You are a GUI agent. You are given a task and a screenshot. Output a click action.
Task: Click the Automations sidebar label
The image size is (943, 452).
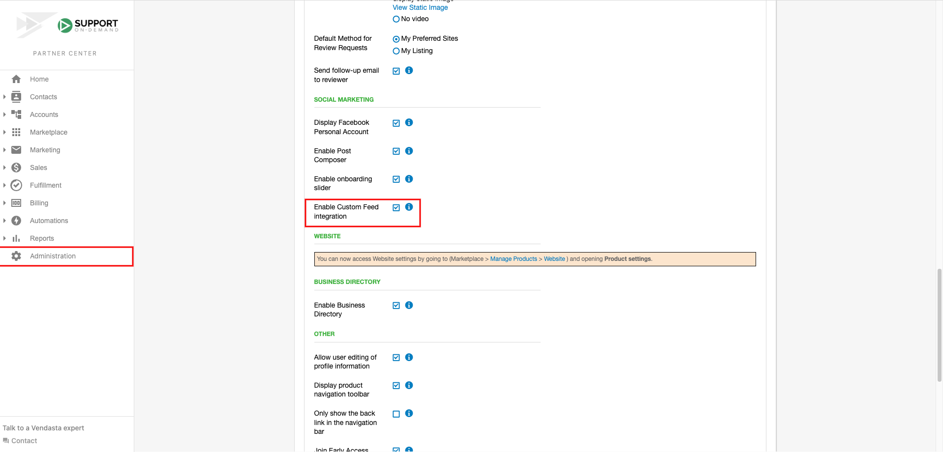49,221
